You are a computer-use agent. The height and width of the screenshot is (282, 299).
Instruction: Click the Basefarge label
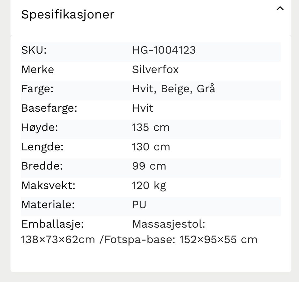click(x=50, y=109)
